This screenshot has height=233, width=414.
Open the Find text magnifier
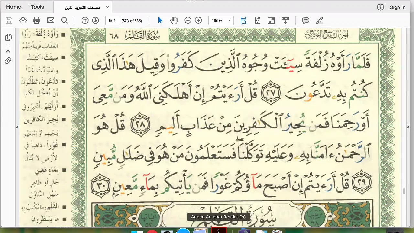(x=64, y=20)
